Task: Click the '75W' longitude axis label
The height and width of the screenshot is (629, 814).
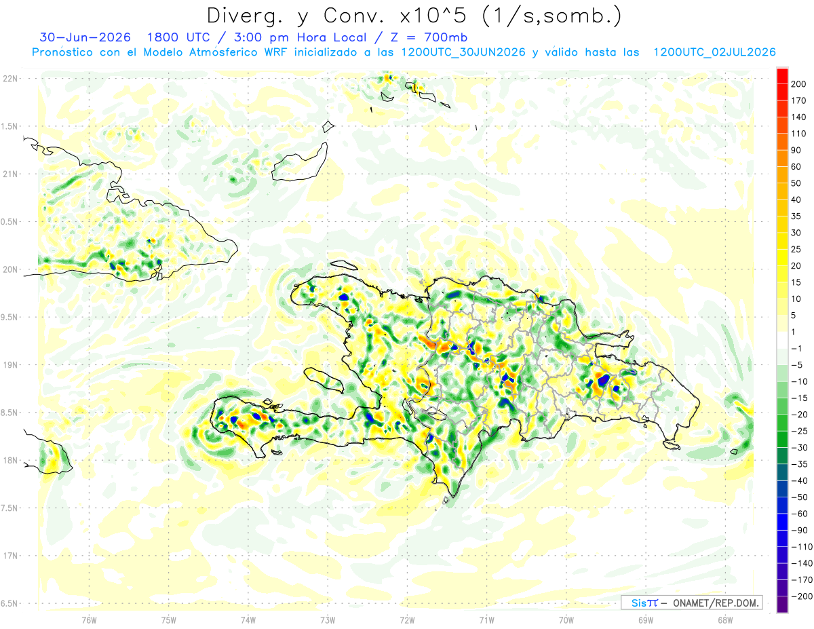Action: 169,619
